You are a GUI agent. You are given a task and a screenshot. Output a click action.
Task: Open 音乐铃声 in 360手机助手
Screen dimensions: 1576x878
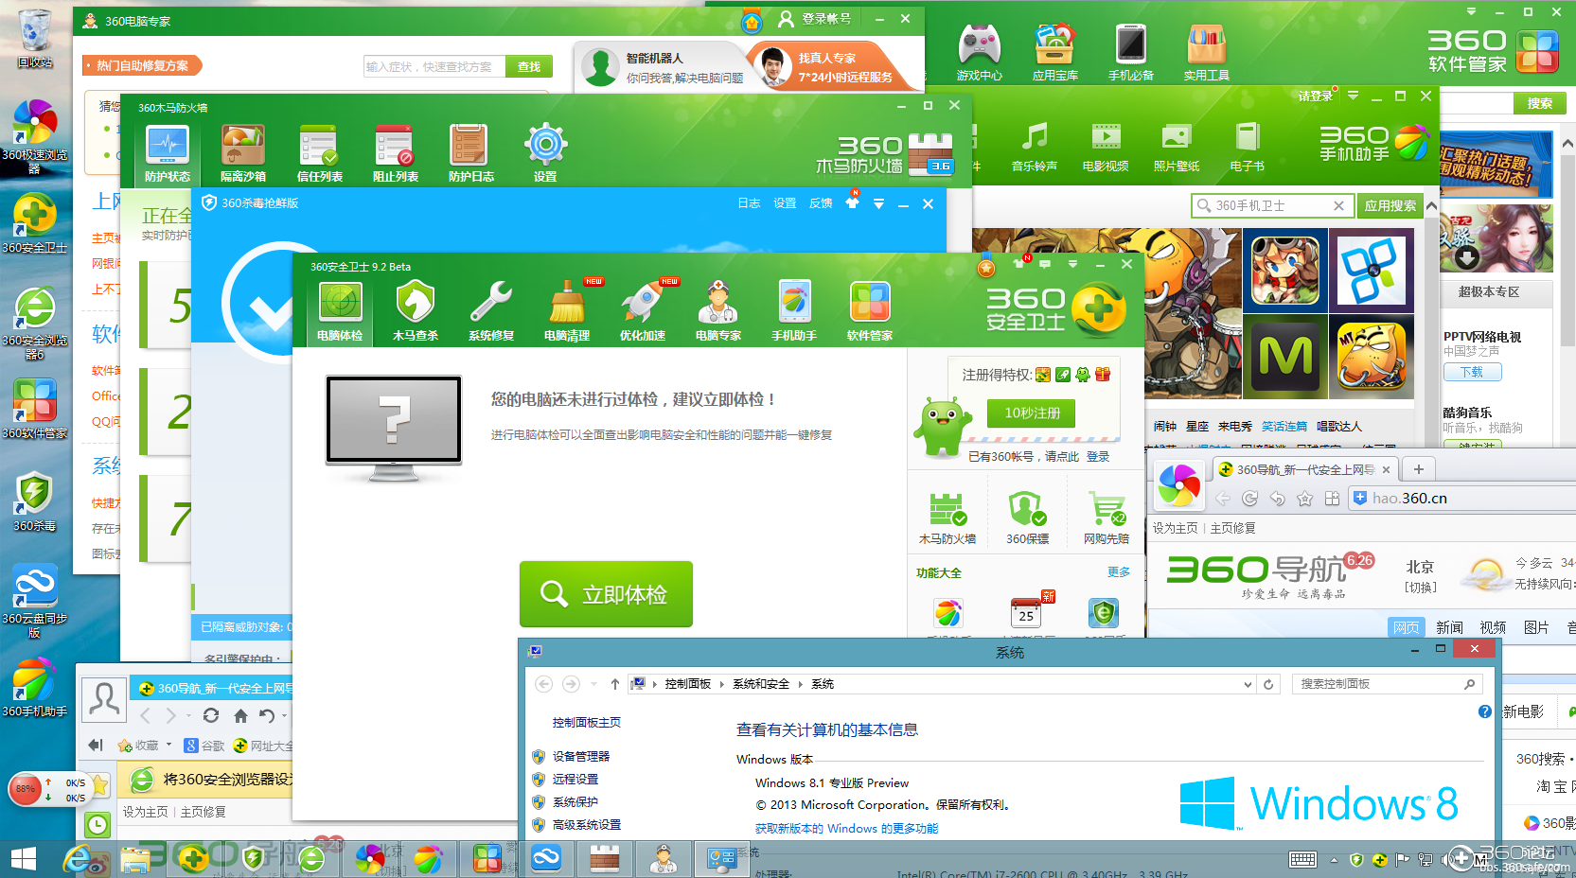(1034, 147)
